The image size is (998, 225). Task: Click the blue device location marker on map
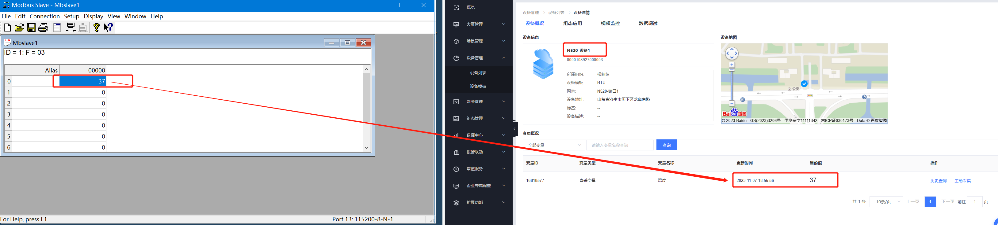804,83
